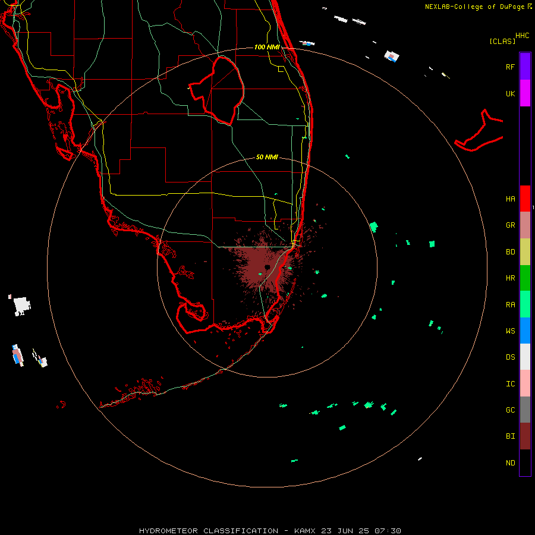Click the KAMX radar site center dot
Image resolution: width=535 pixels, height=535 pixels.
pyautogui.click(x=267, y=267)
